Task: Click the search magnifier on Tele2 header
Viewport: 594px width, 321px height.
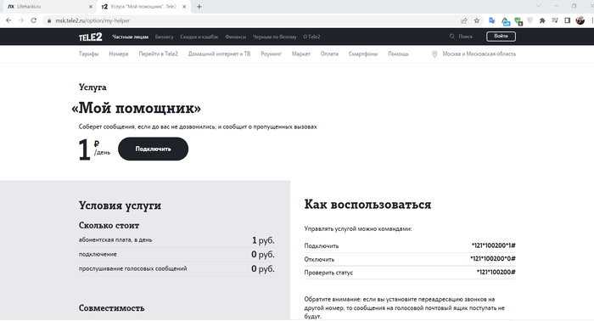Action: pos(451,37)
